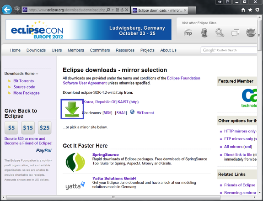The height and width of the screenshot is (201, 263).
Task: Close the Eclipse downloads tab
Action: click(185, 11)
